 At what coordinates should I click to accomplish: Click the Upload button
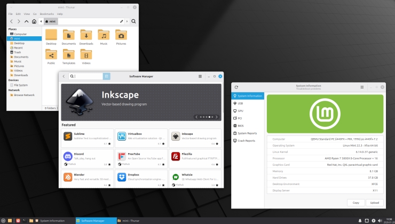click(x=374, y=203)
